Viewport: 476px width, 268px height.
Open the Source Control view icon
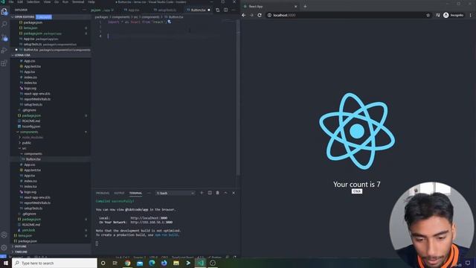point(4,38)
